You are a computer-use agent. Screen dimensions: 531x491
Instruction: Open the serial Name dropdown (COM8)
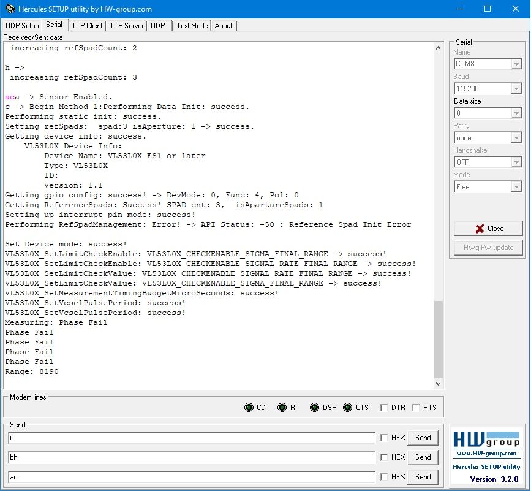516,64
